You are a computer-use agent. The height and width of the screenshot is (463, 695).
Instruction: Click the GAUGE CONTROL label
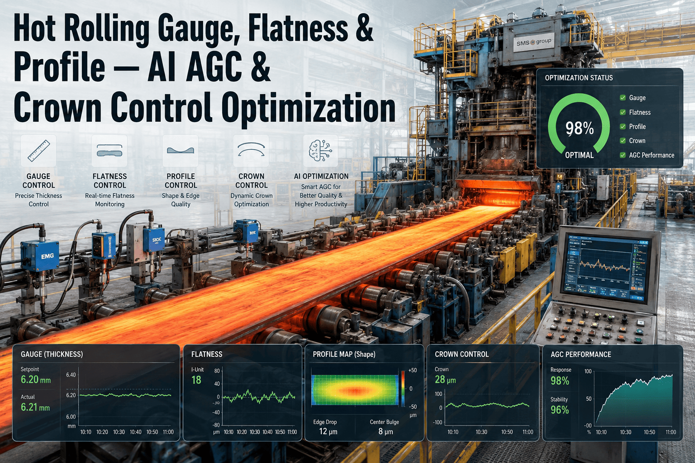(x=38, y=181)
